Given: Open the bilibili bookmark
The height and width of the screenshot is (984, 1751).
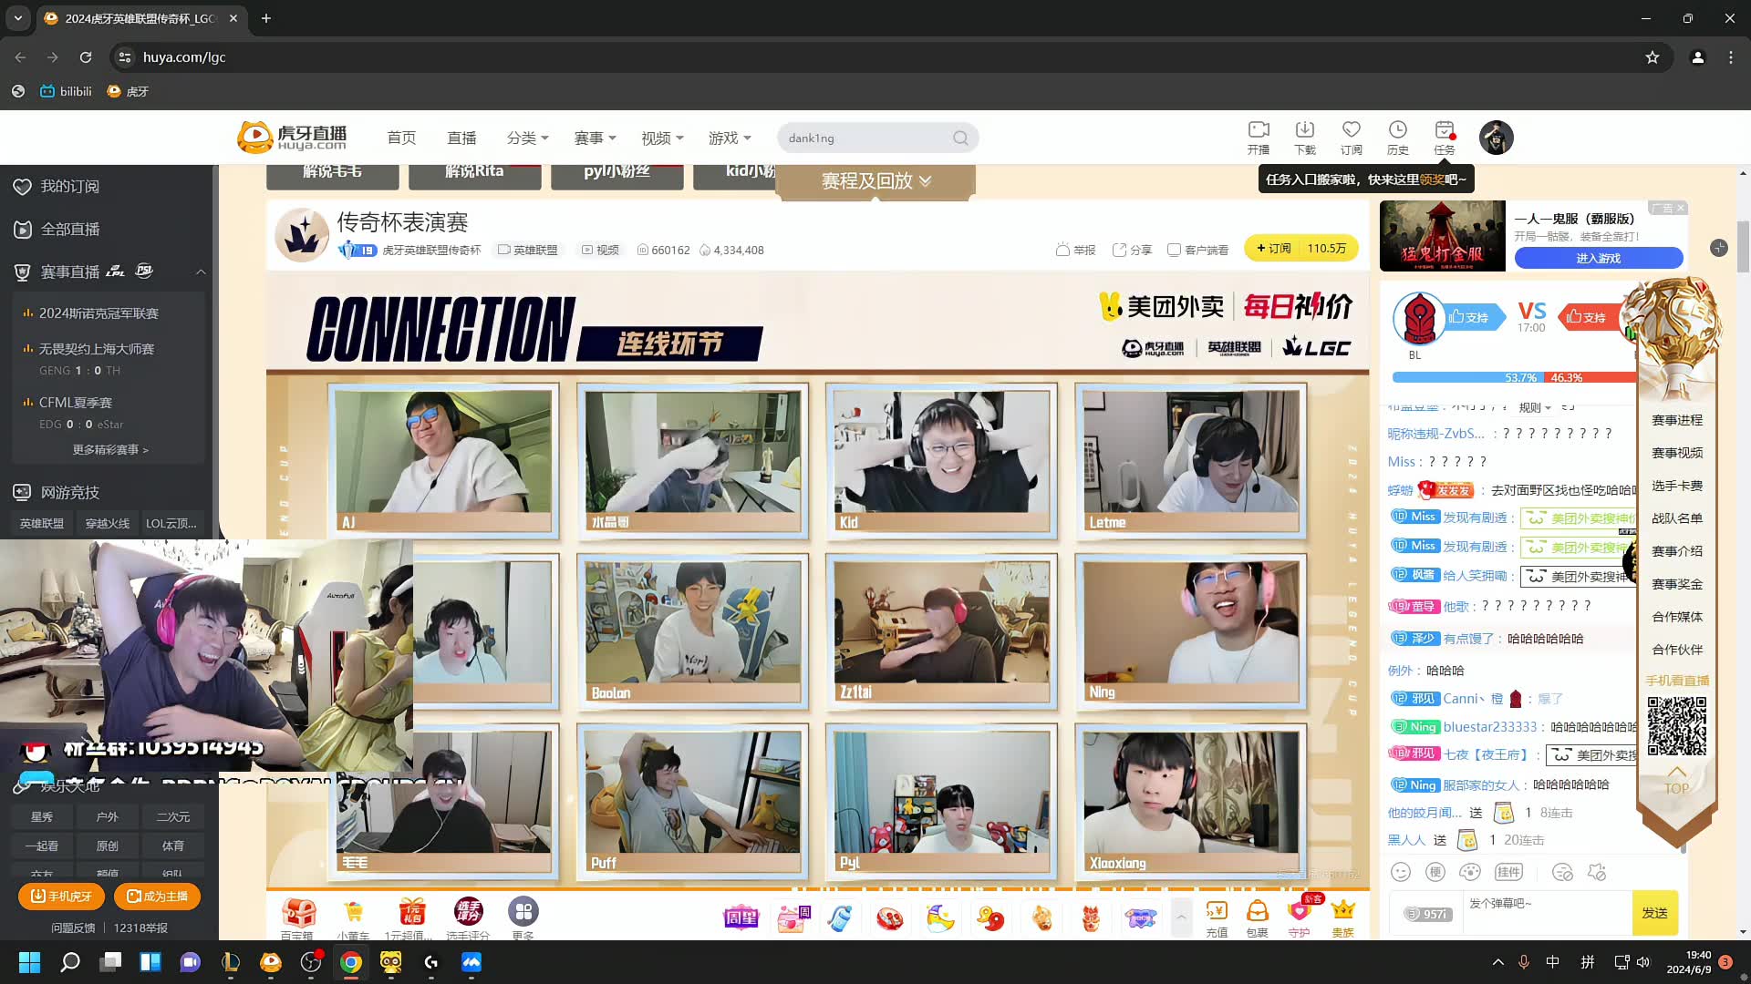Looking at the screenshot, I should [x=66, y=91].
